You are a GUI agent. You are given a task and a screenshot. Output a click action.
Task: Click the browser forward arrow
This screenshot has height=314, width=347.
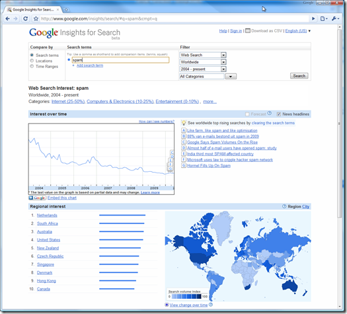[x=15, y=19]
